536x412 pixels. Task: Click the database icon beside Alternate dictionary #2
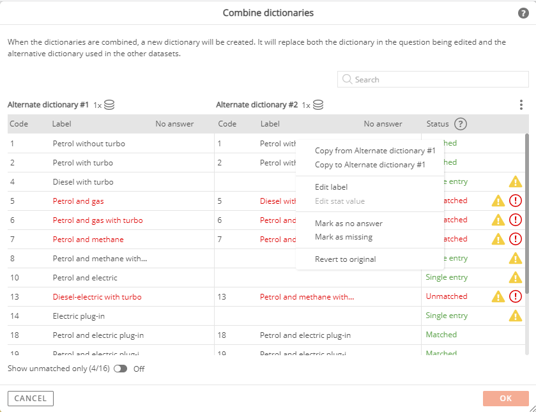[318, 105]
